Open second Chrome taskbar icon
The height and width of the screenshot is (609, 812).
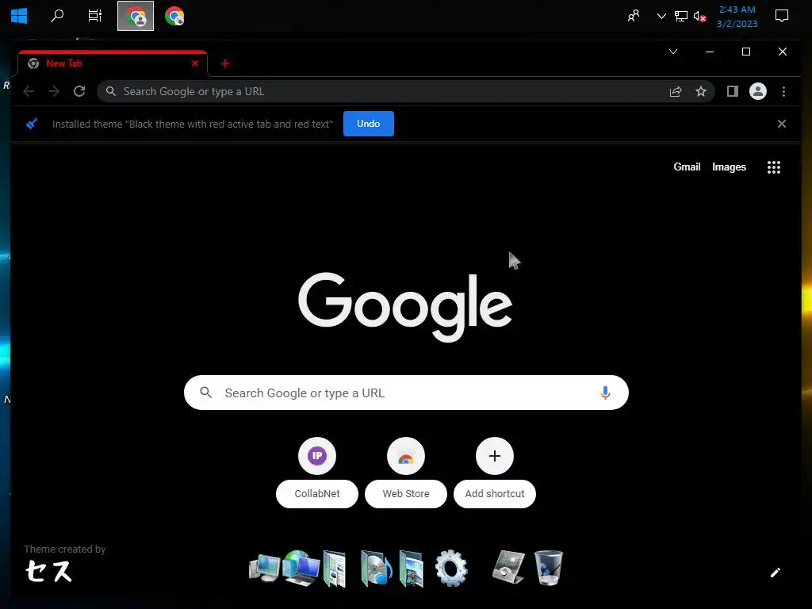tap(174, 16)
